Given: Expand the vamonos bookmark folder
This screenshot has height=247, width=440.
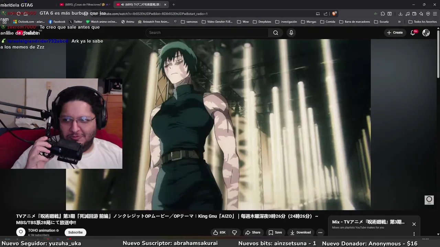Looking at the screenshot, I should point(189,22).
